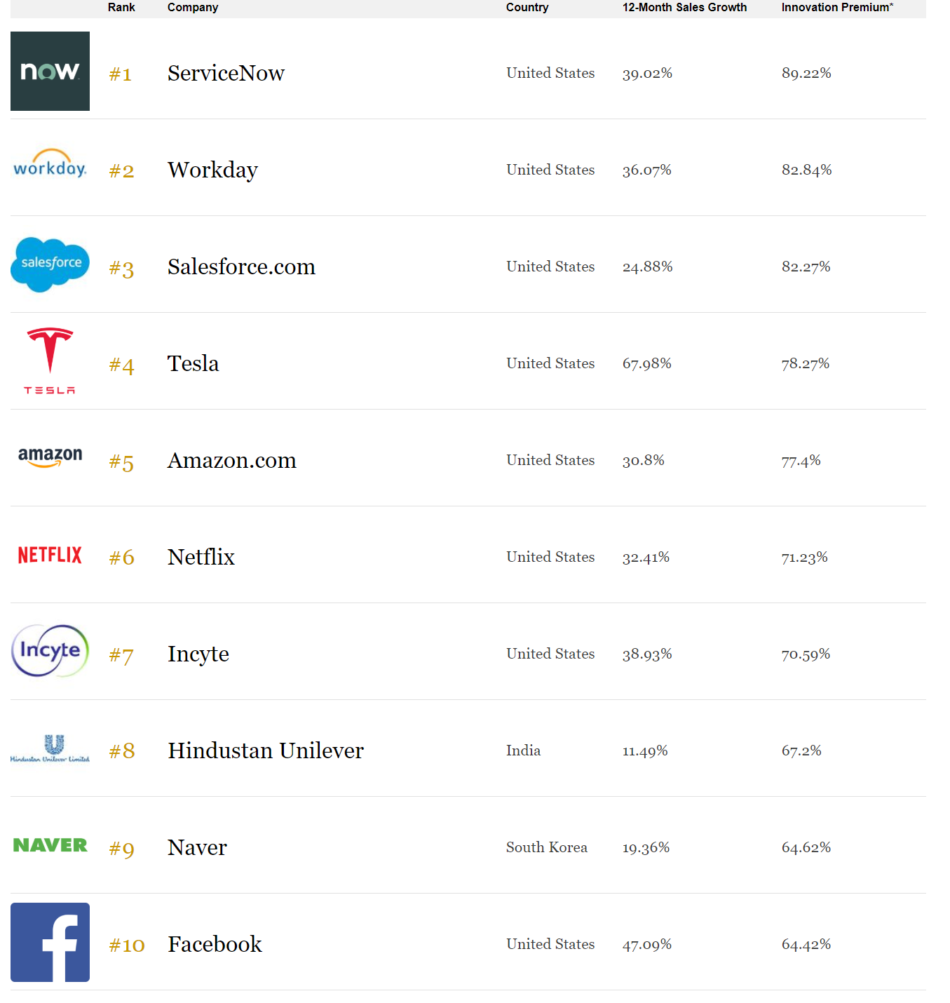
Task: Open the Facebook company link
Action: click(x=215, y=944)
